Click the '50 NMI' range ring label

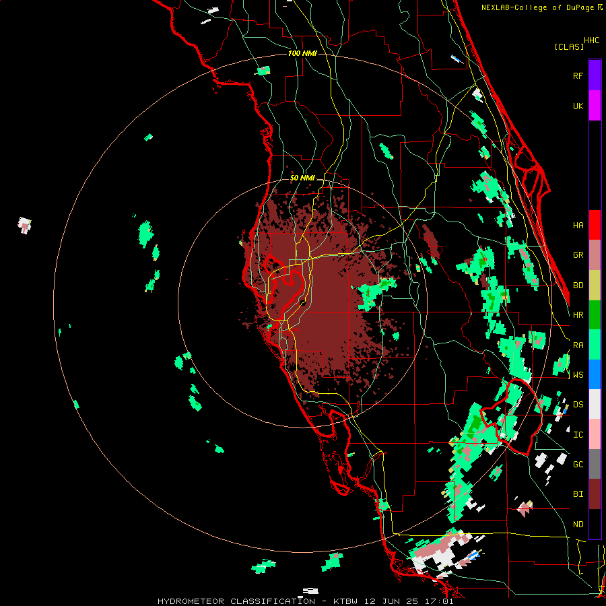coord(302,178)
